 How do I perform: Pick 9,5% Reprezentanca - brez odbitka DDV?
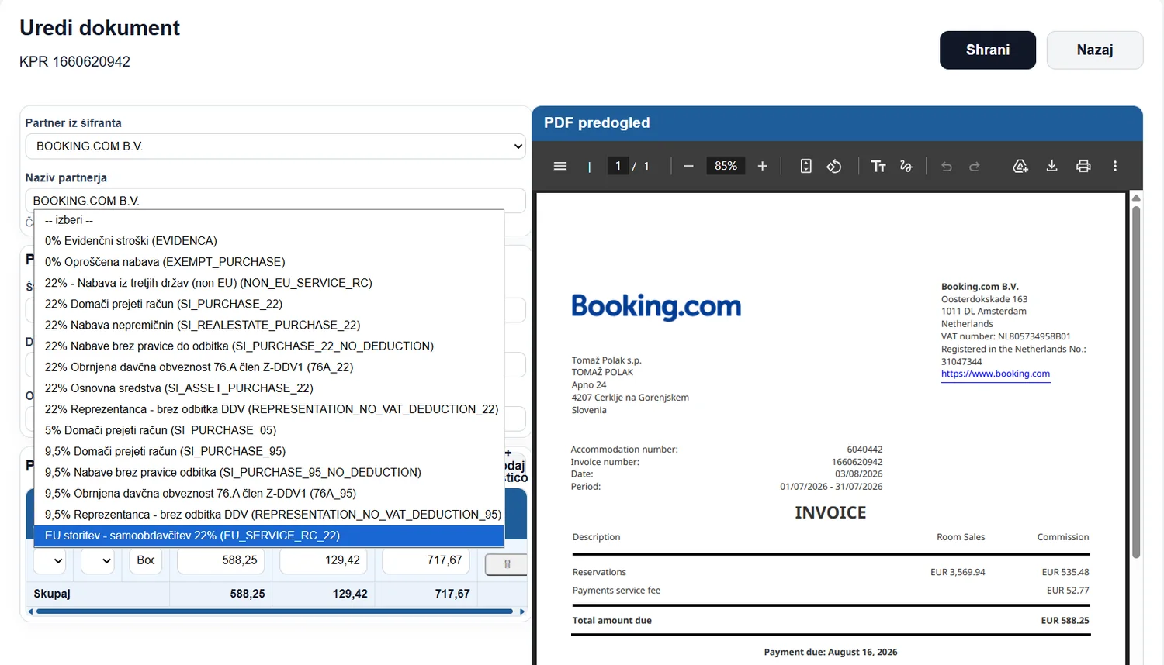(x=269, y=514)
